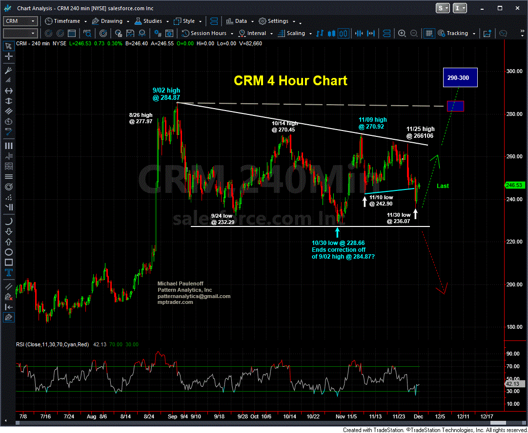Screen dimensions: 528x433
Task: Open the Timeframe menu
Action: click(x=66, y=21)
